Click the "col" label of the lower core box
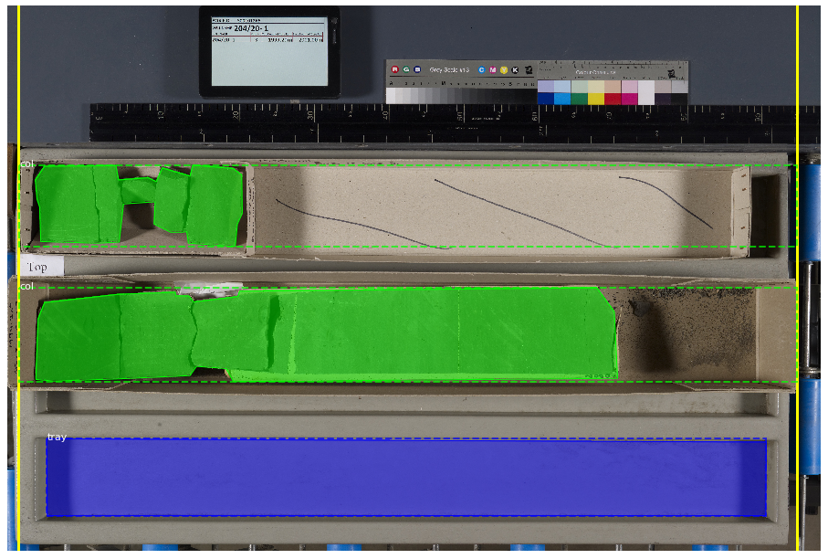 coord(27,286)
